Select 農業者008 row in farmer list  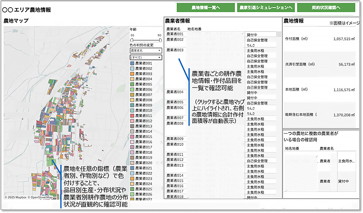click(x=174, y=123)
